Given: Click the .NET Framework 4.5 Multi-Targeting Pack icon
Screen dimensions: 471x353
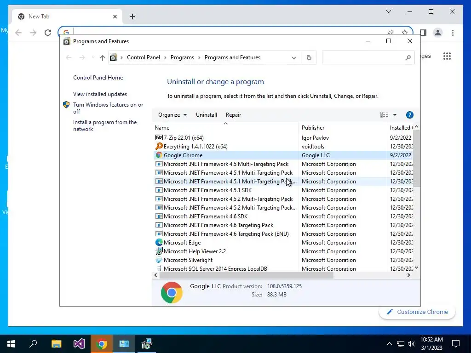Looking at the screenshot, I should tap(159, 164).
